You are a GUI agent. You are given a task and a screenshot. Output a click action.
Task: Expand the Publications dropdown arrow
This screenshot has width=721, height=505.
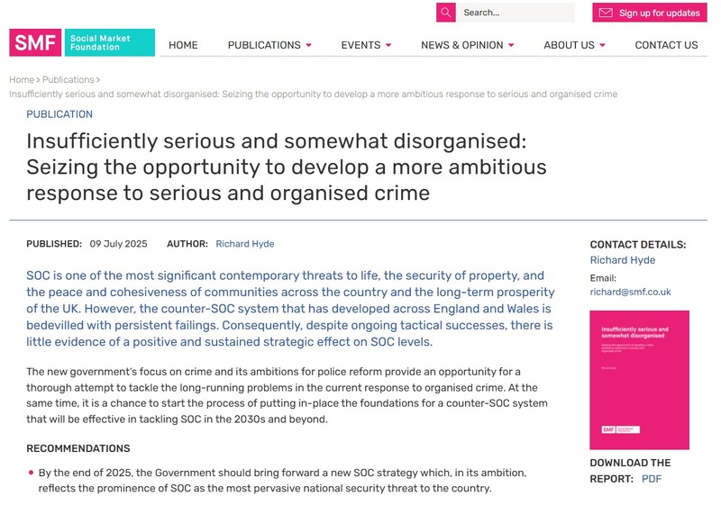click(x=309, y=45)
